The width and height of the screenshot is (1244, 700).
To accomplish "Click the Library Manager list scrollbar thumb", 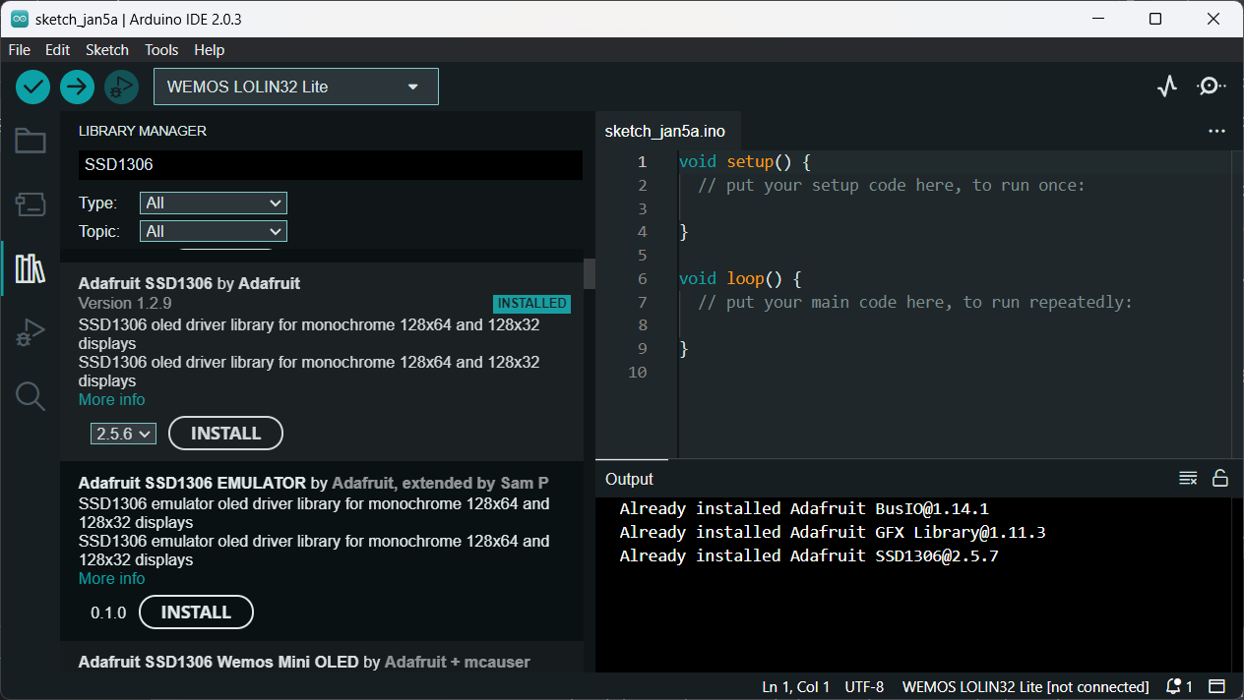I will coord(590,273).
